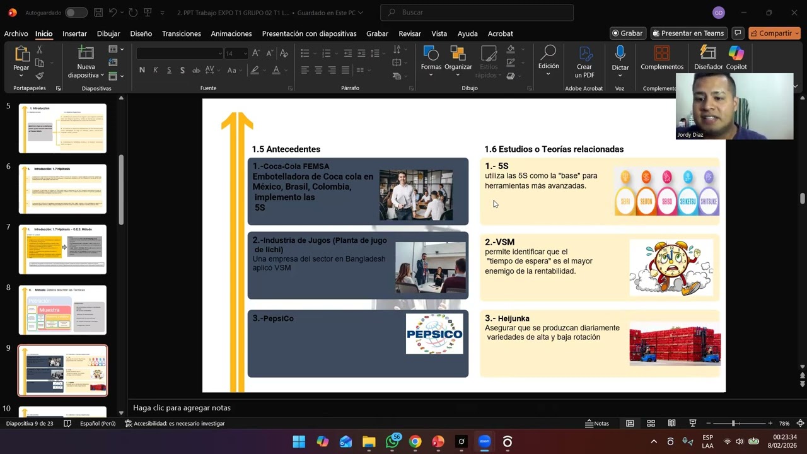Screen dimensions: 807x454
Task: Toggle bold (N) formatting
Action: (x=142, y=70)
